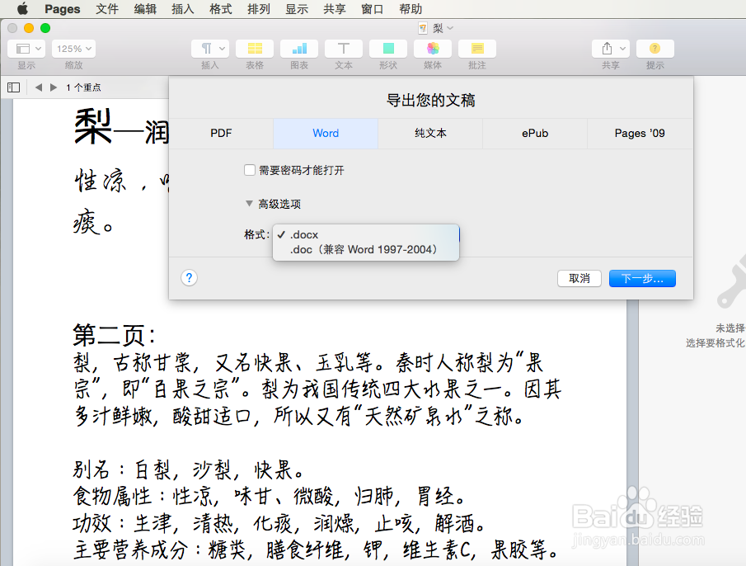
Task: Click the 下一步… button
Action: 642,279
